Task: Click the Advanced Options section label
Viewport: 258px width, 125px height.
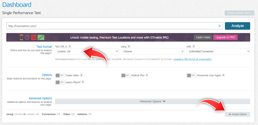Action: coord(40,98)
